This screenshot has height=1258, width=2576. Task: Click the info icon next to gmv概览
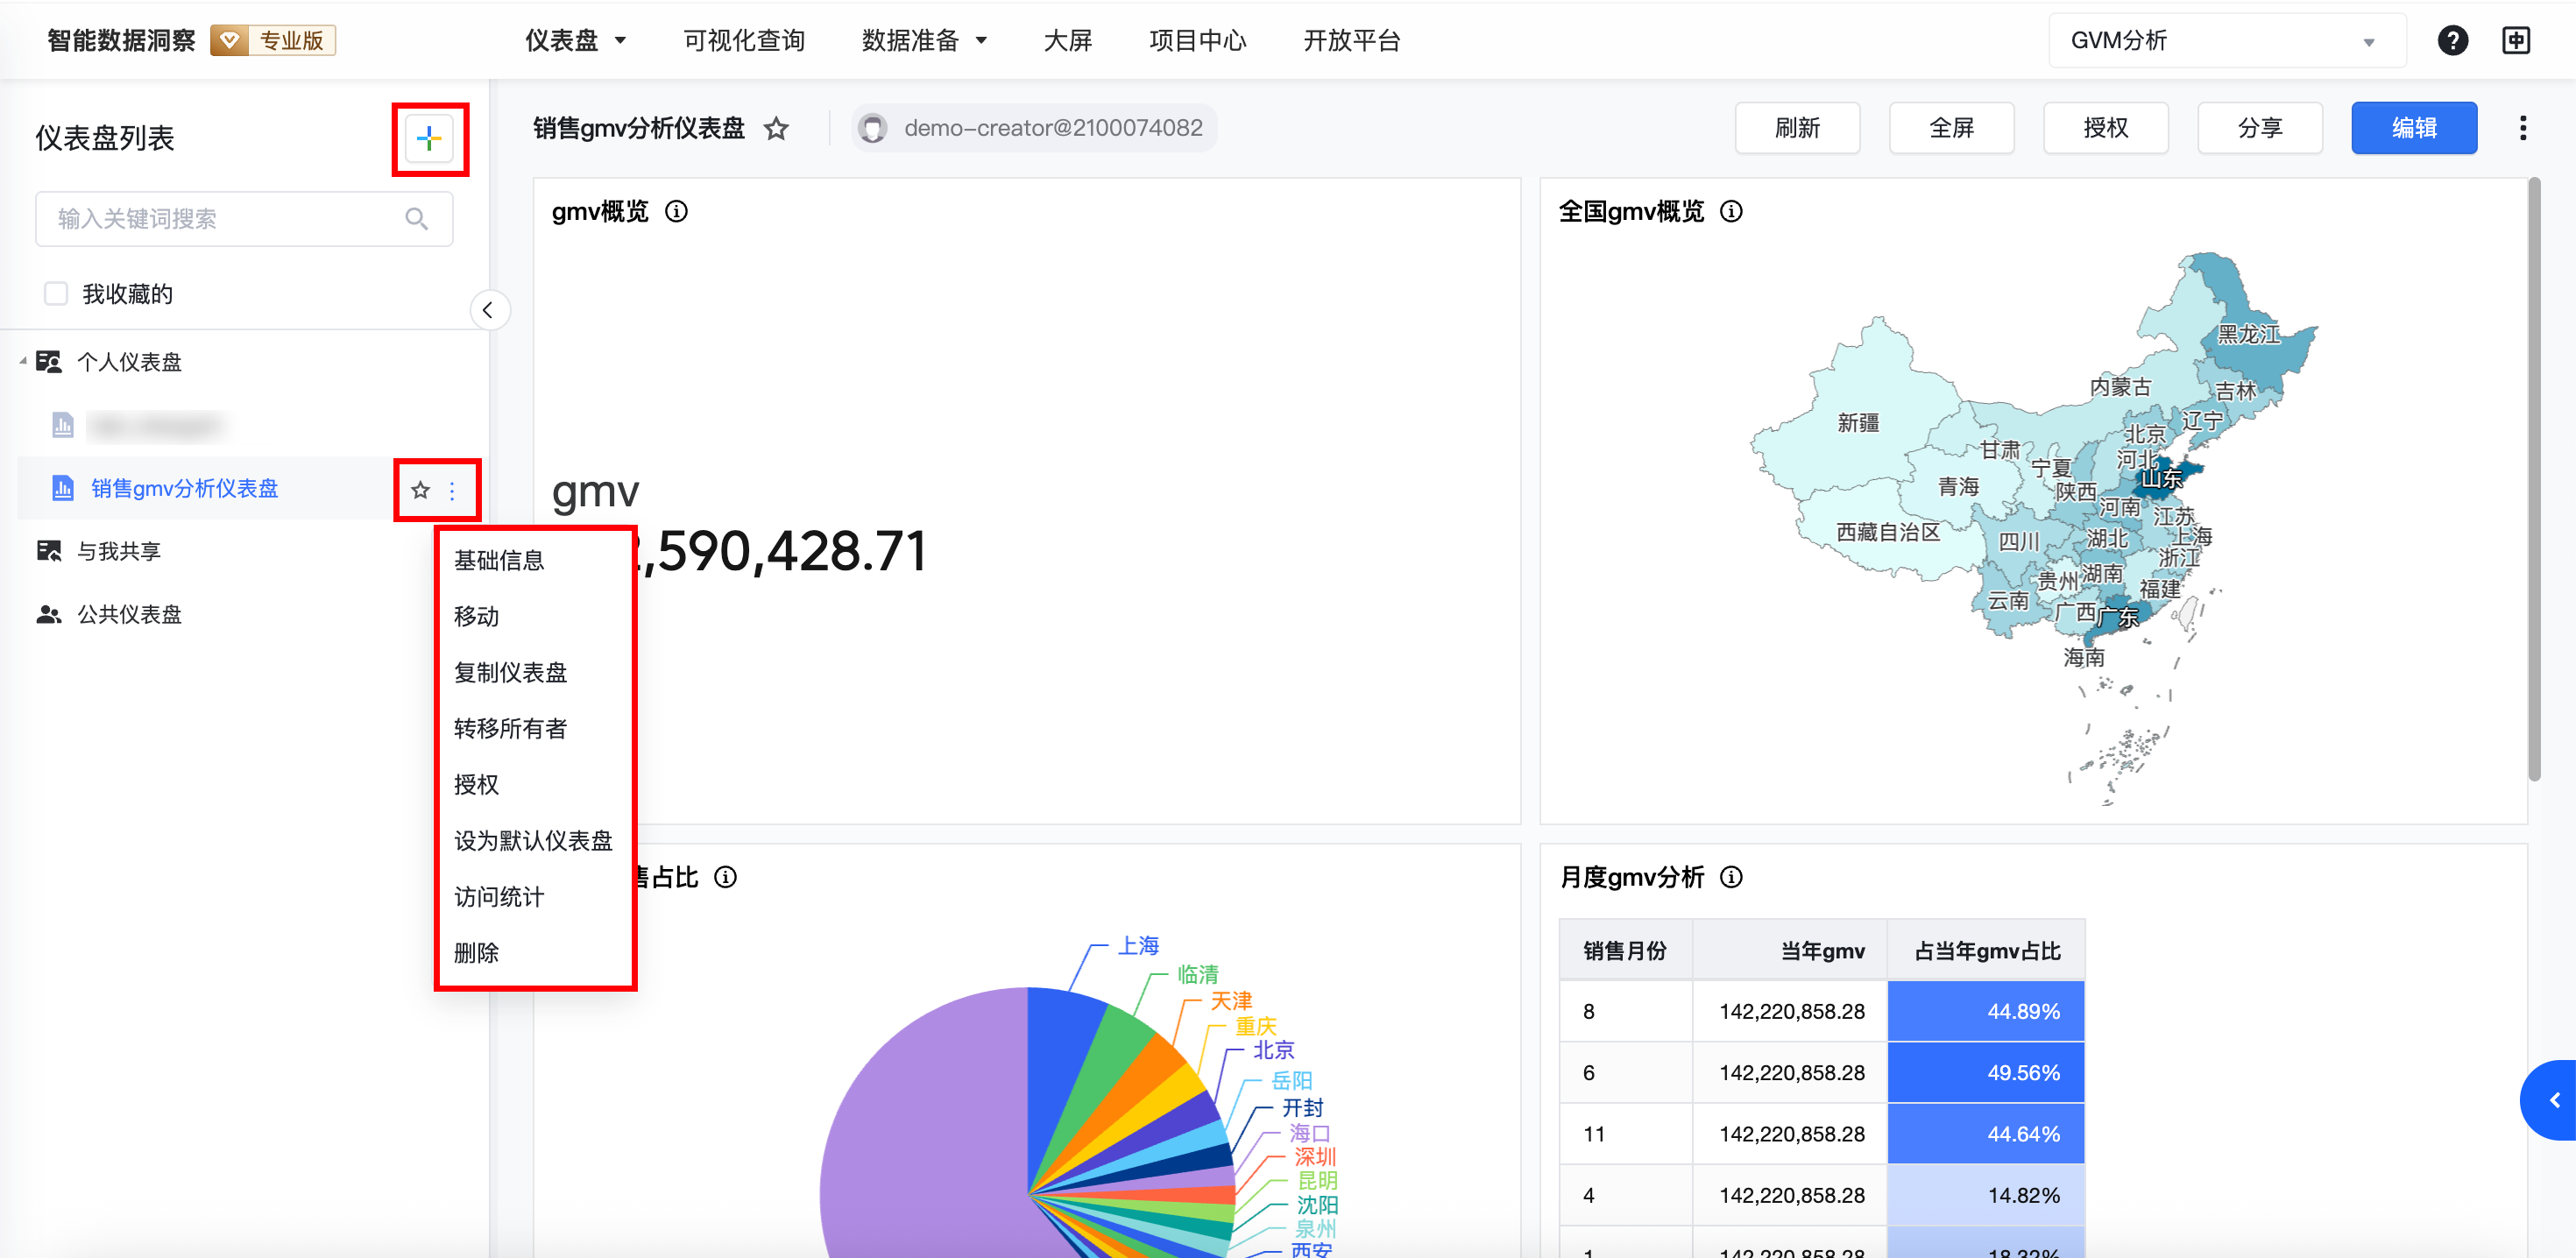[x=677, y=211]
